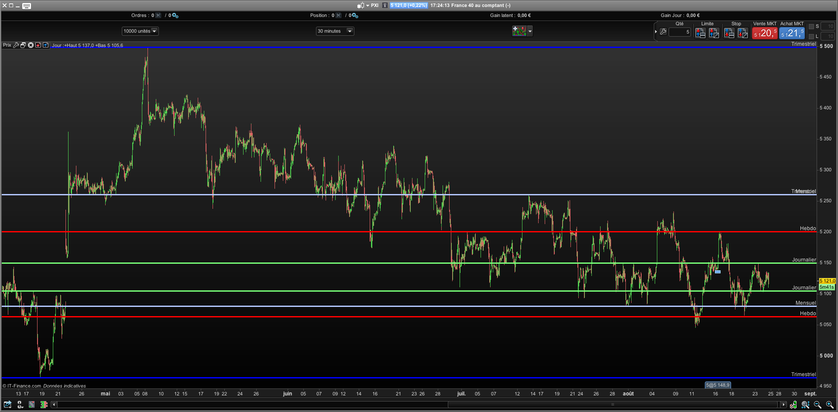Expand the trading panel collapse triangle
The height and width of the screenshot is (412, 838).
pyautogui.click(x=656, y=31)
